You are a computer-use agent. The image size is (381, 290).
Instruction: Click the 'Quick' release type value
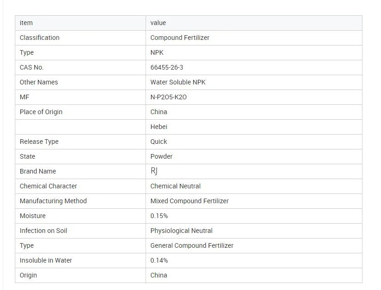(x=159, y=142)
